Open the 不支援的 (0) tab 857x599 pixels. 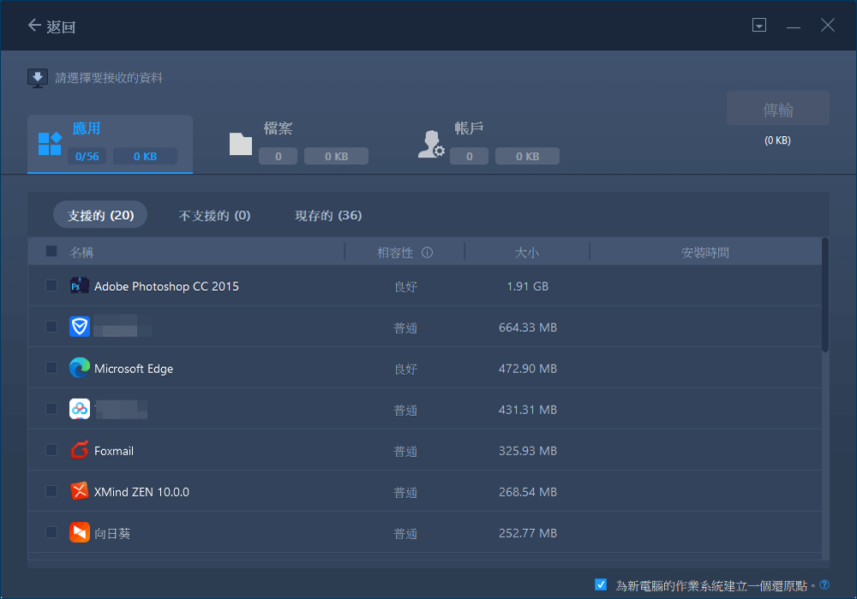[x=214, y=216]
